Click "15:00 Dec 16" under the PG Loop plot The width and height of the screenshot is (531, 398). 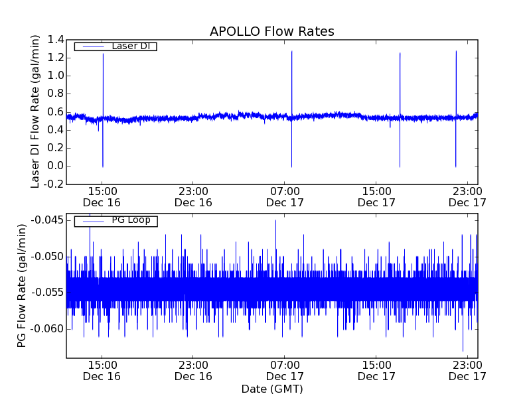102,371
